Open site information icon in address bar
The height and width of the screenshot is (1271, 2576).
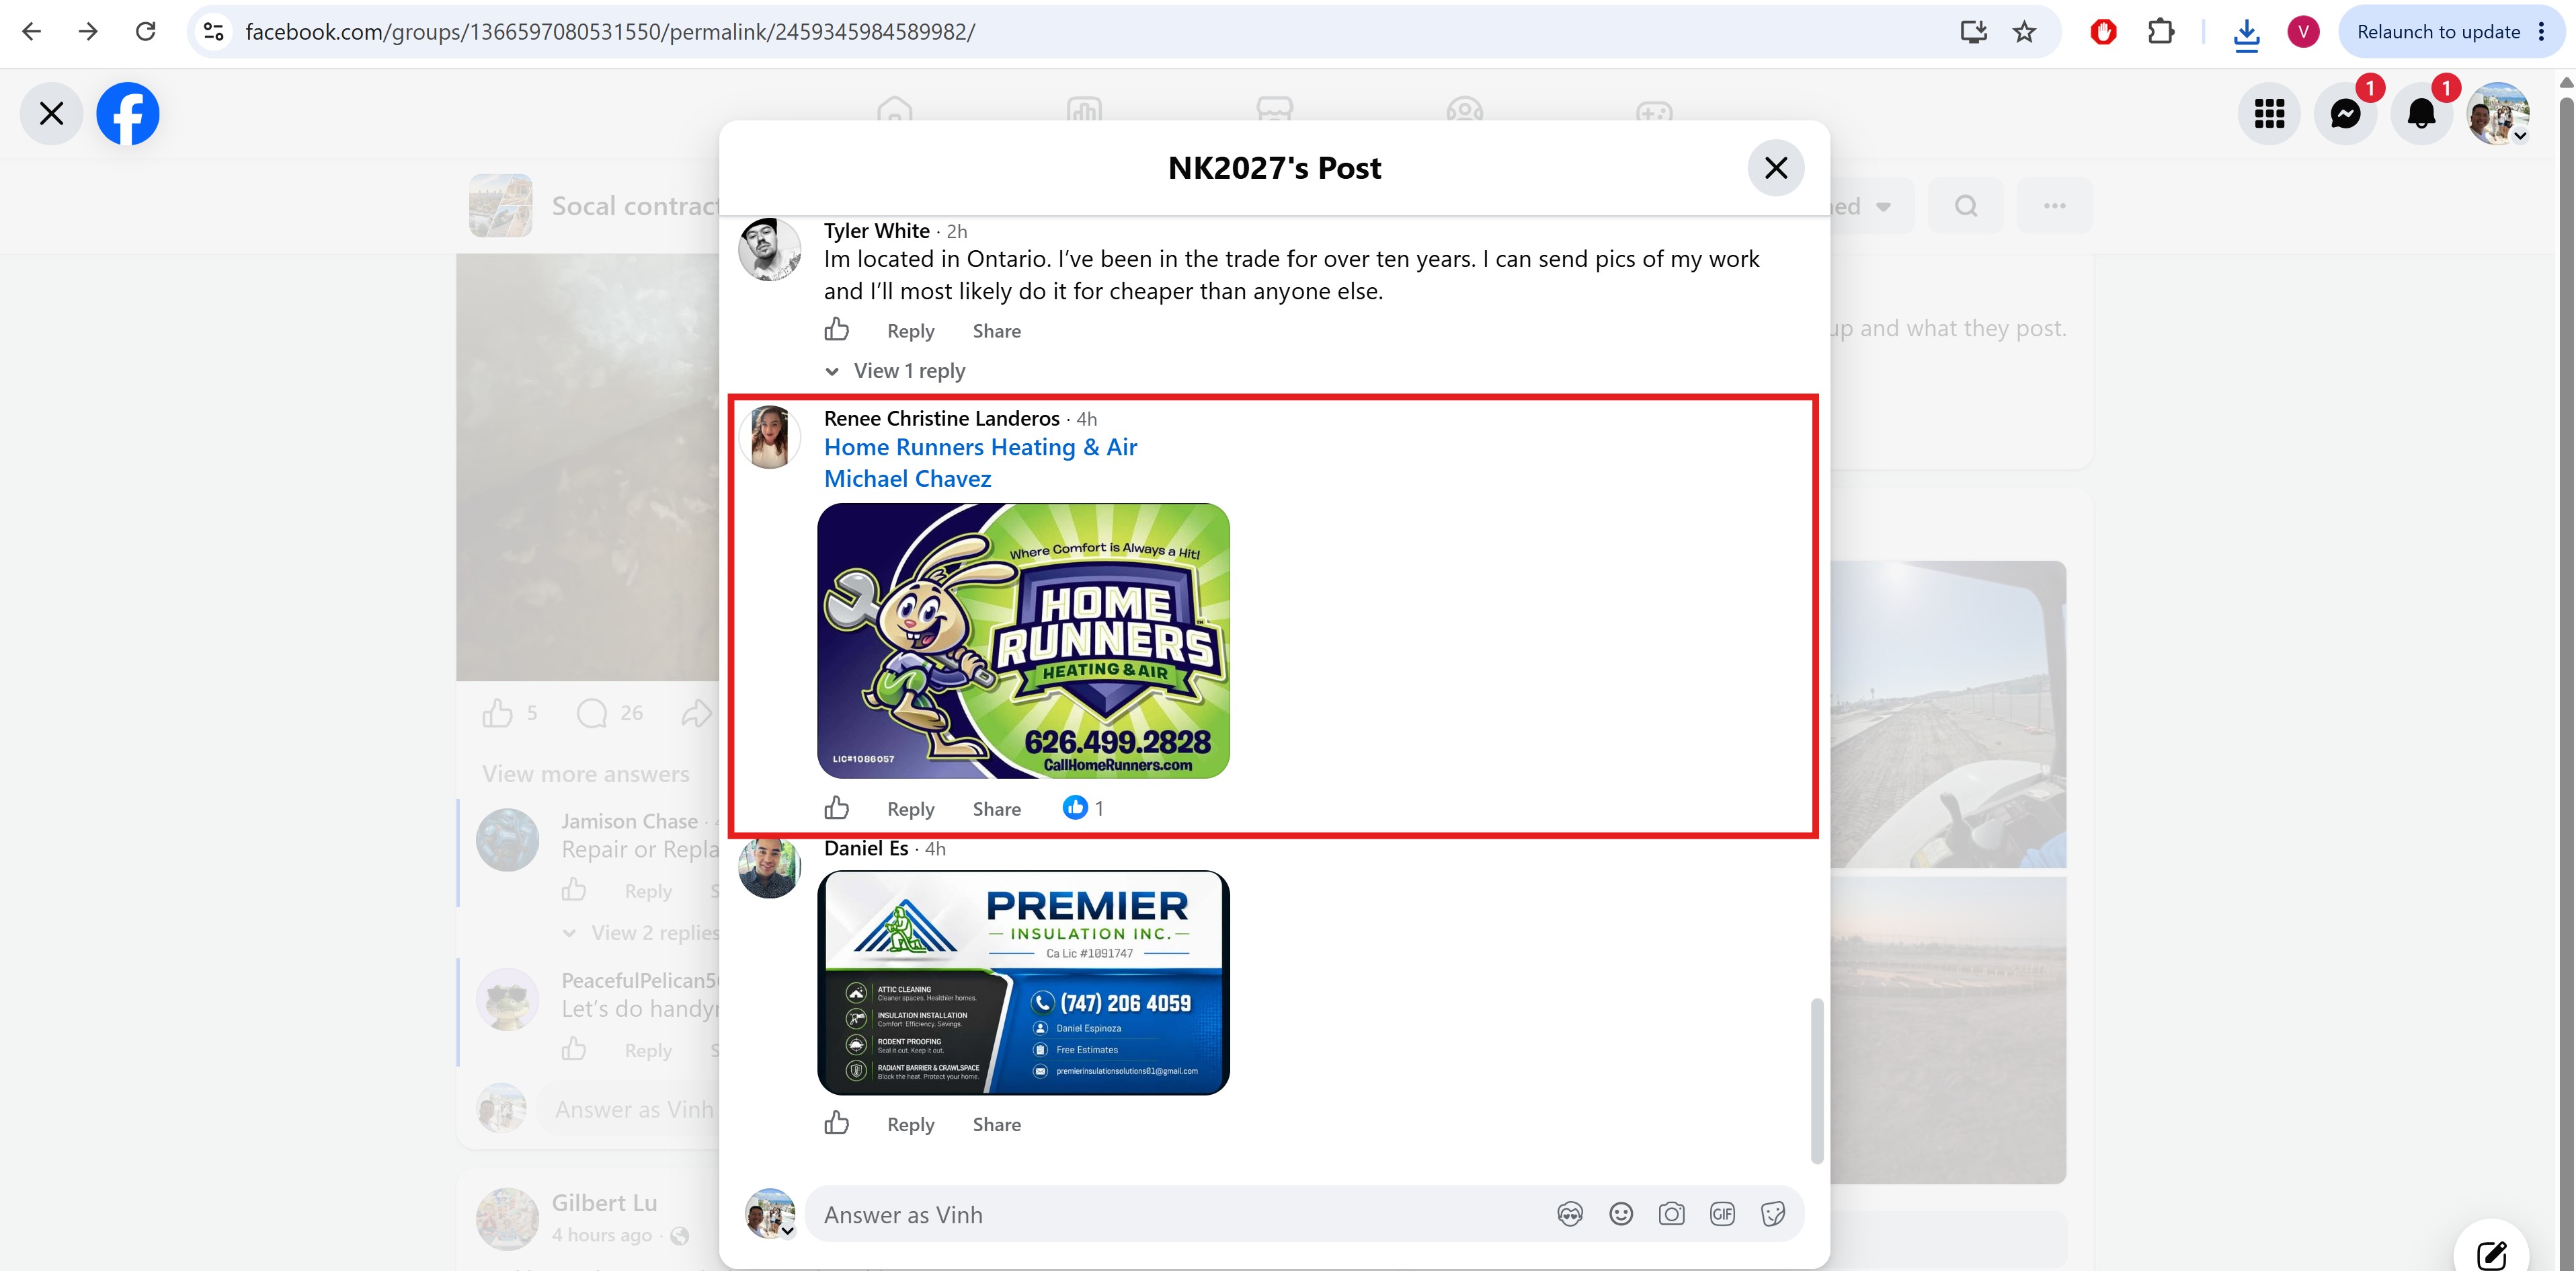coord(214,32)
